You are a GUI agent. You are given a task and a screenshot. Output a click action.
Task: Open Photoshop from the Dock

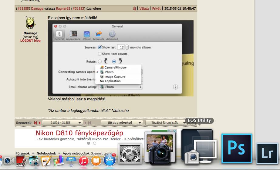coord(237,148)
